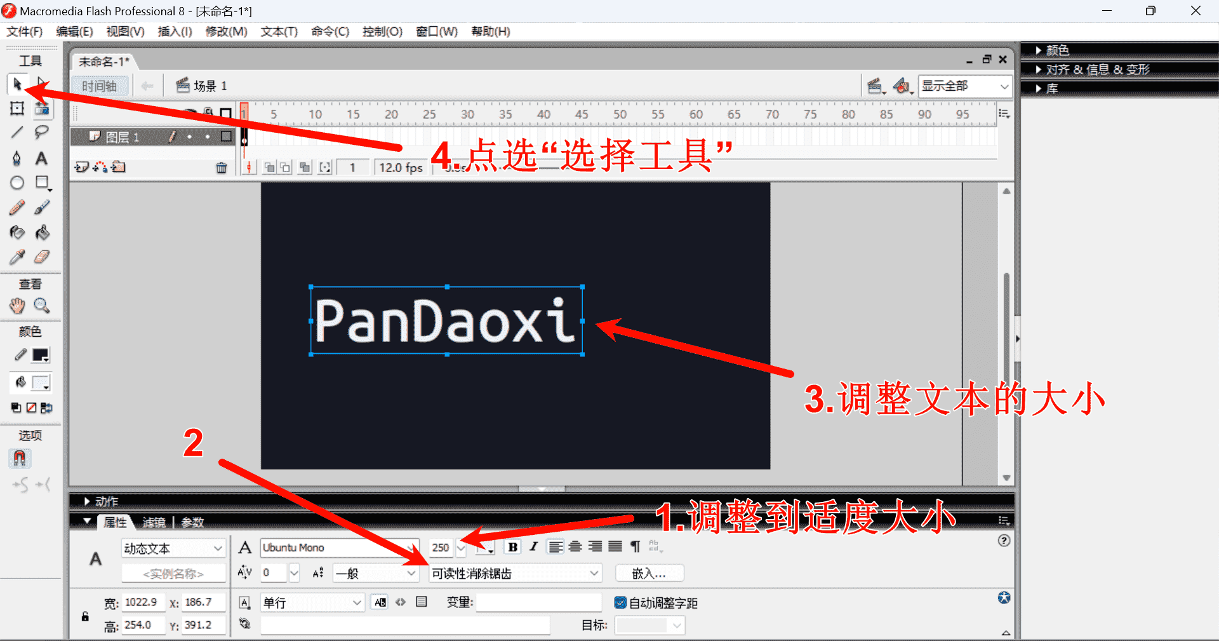Open the stroke color swatch

coord(41,355)
